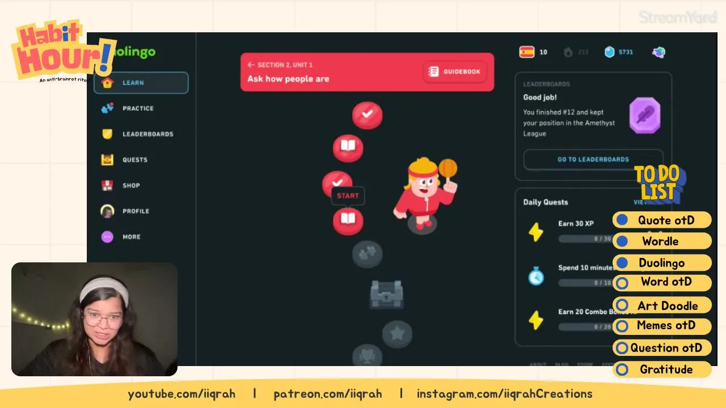Toggle the Duolingo to-do bullet
726x408 pixels.
pos(622,263)
